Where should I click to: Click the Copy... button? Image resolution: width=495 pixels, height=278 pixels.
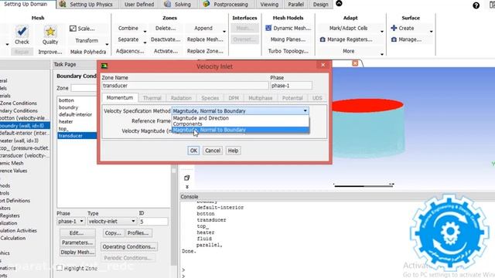point(113,233)
